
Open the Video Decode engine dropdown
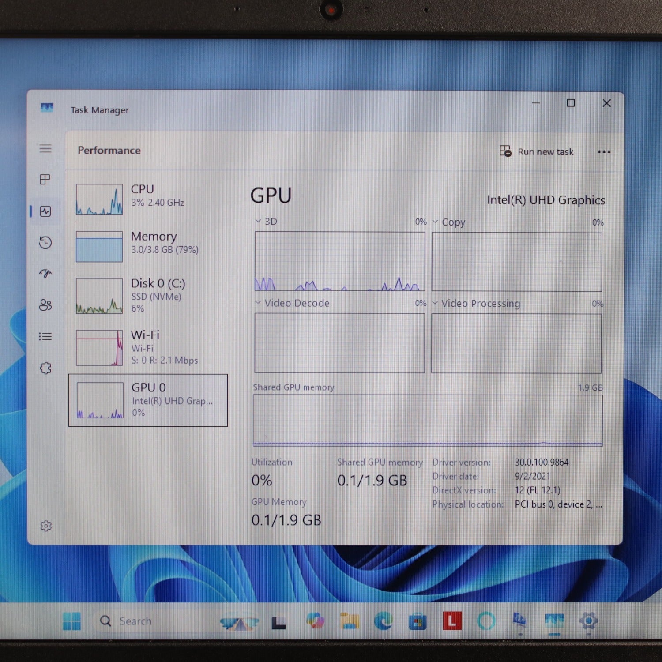click(258, 302)
